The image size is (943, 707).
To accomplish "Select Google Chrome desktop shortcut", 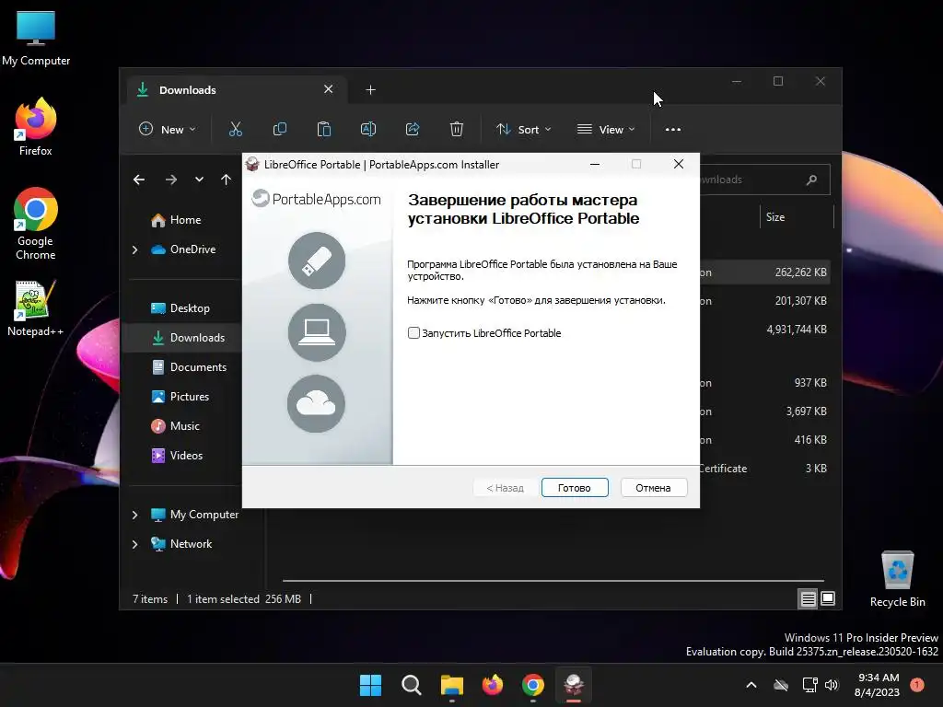I will (x=36, y=224).
